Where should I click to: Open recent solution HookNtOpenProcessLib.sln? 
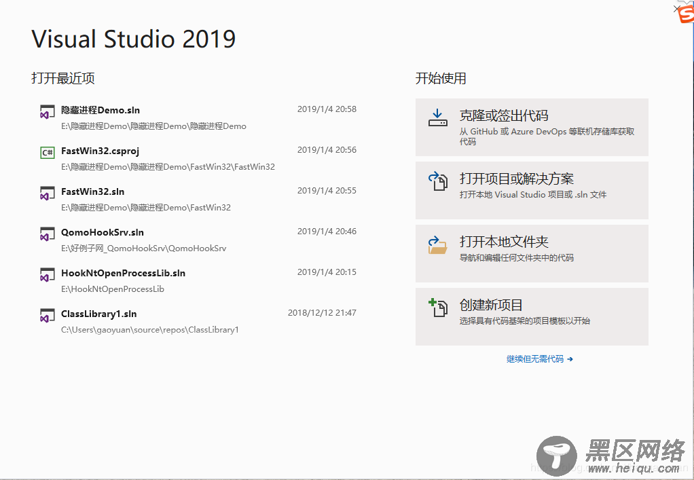pos(198,280)
